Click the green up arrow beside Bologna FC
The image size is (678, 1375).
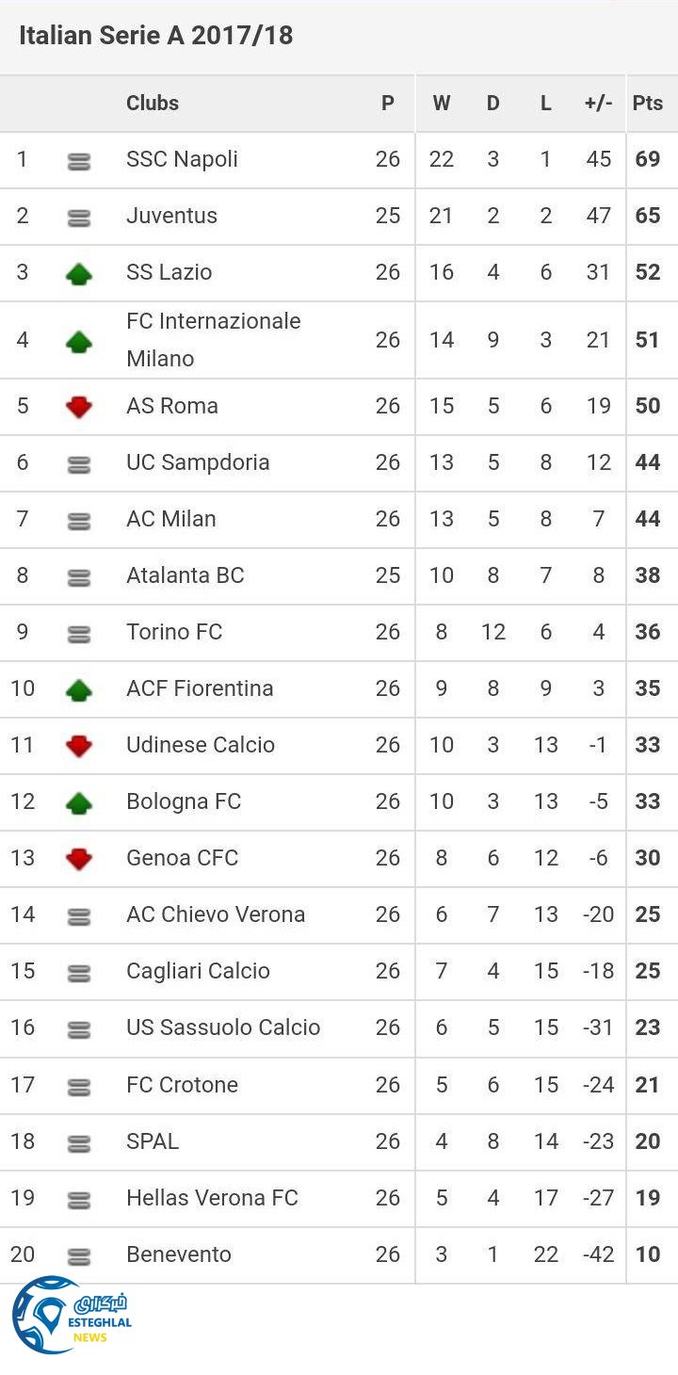[79, 803]
